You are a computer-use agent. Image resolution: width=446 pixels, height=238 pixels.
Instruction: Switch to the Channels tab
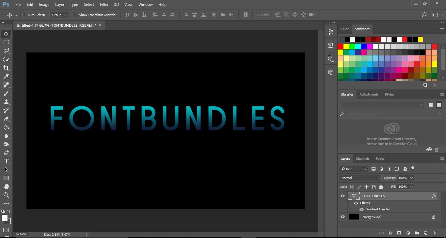tap(362, 159)
